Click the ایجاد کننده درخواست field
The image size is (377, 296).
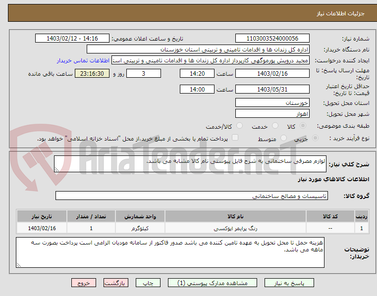[x=211, y=60]
